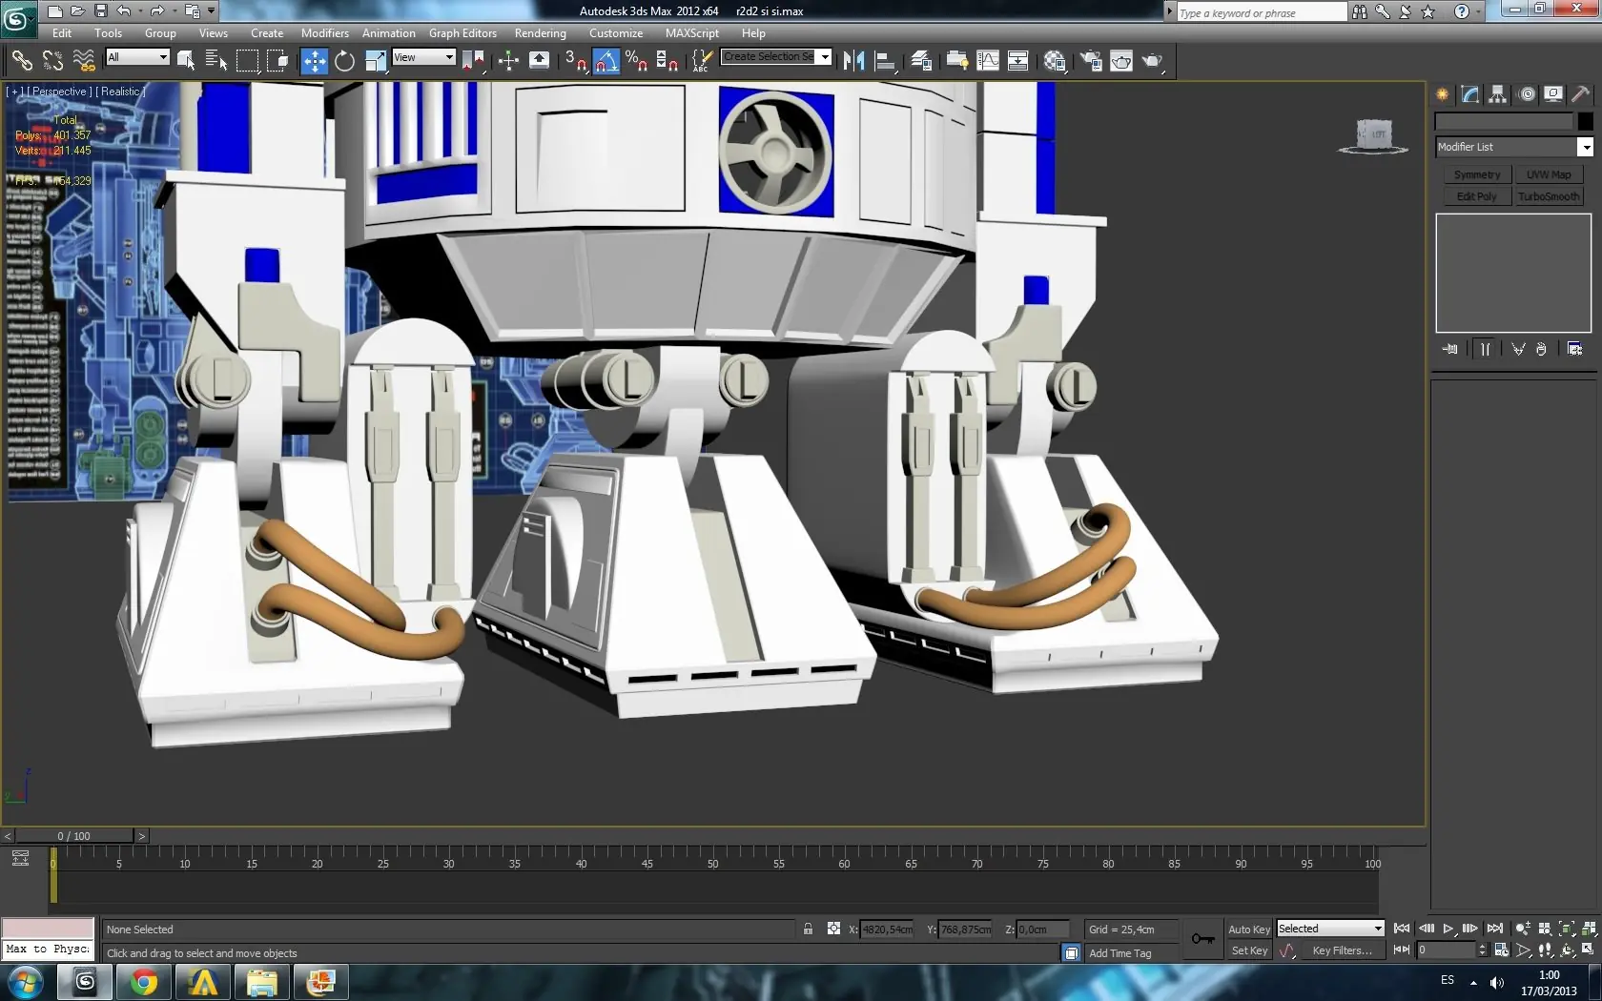This screenshot has height=1001, width=1602.
Task: Click the Bind to Space Warp tool
Action: 84,61
